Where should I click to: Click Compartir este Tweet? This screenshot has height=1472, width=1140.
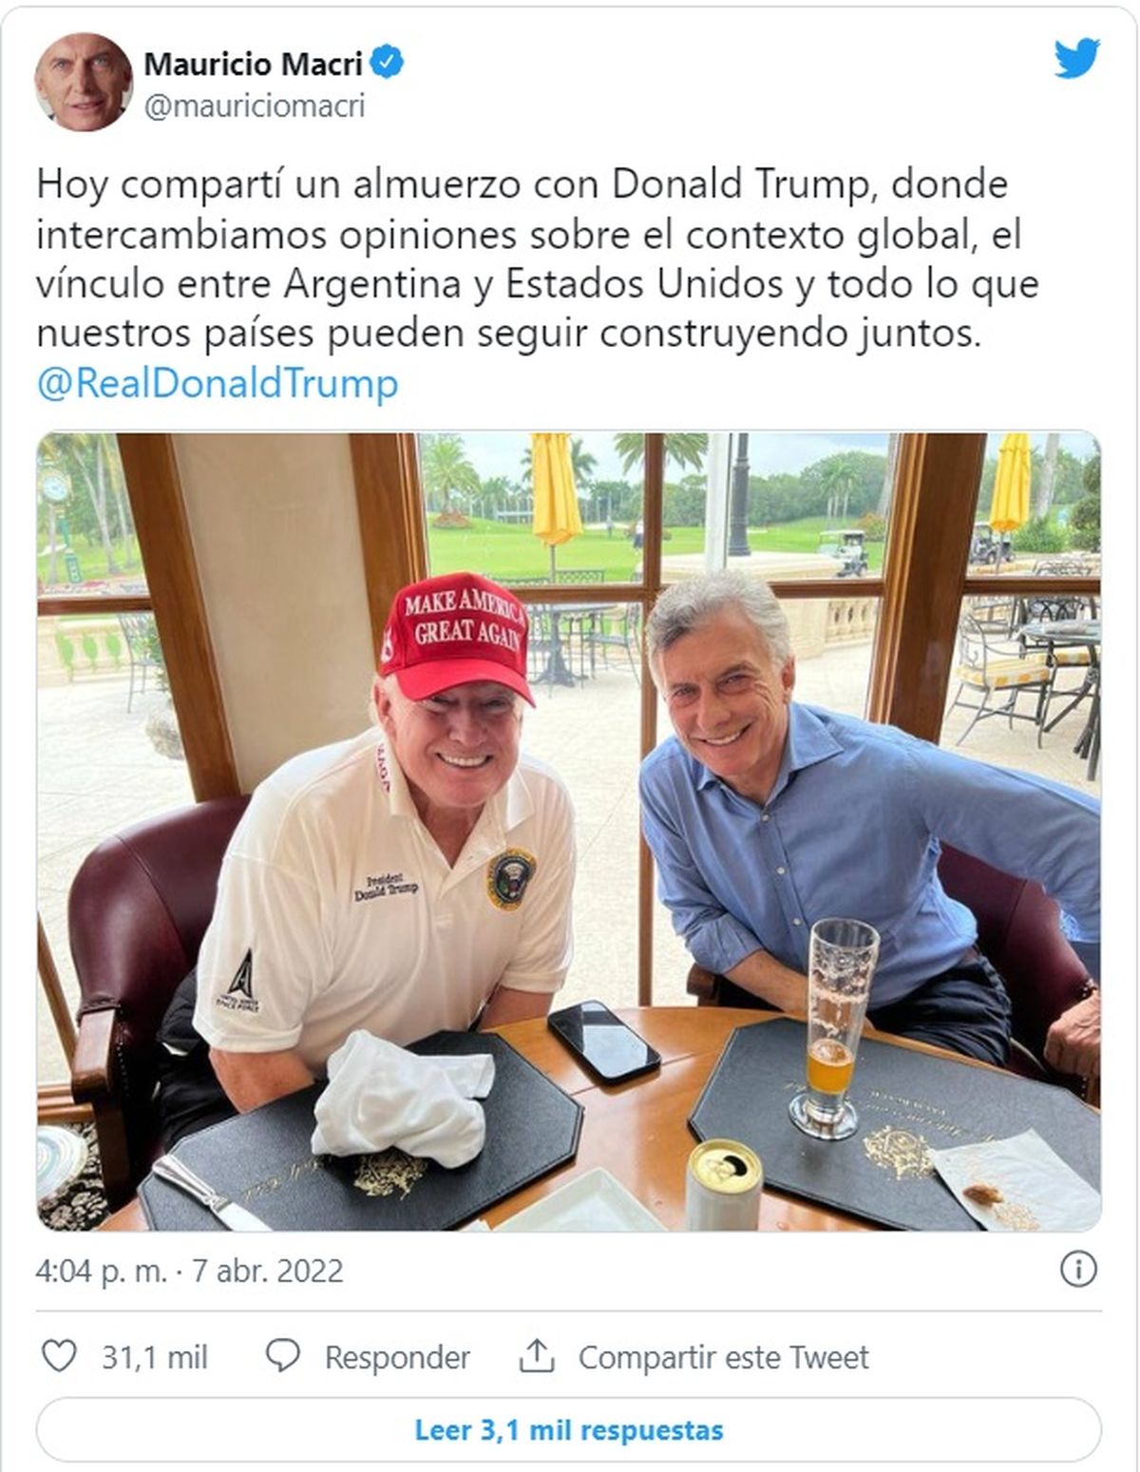pyautogui.click(x=724, y=1357)
